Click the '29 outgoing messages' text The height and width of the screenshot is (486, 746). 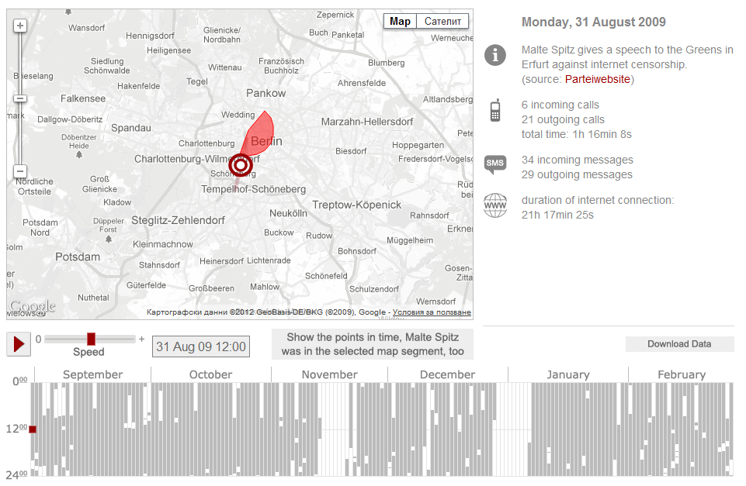point(577,175)
